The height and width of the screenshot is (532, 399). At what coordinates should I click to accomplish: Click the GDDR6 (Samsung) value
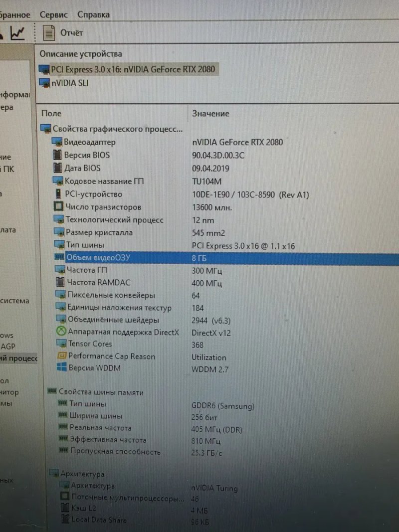(223, 406)
